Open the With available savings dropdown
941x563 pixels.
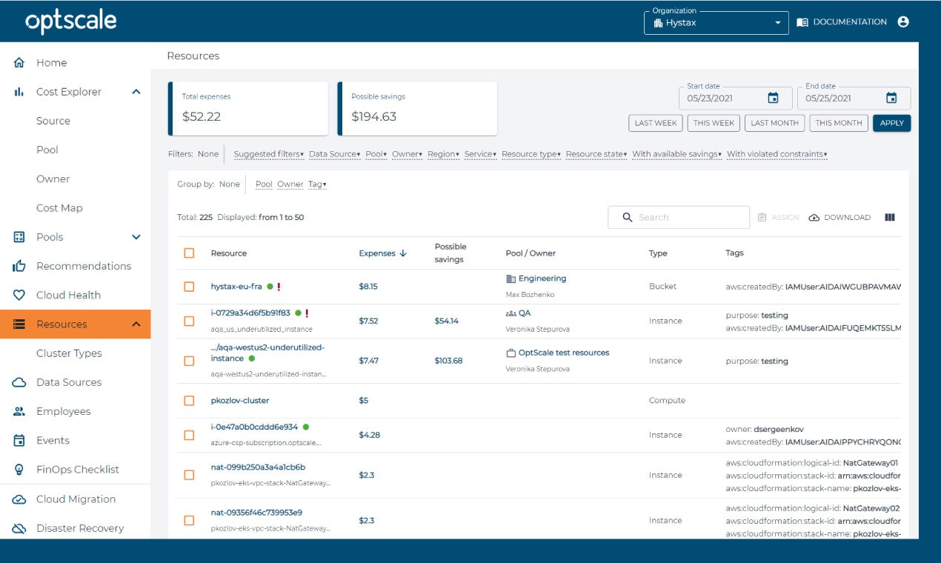(x=676, y=154)
